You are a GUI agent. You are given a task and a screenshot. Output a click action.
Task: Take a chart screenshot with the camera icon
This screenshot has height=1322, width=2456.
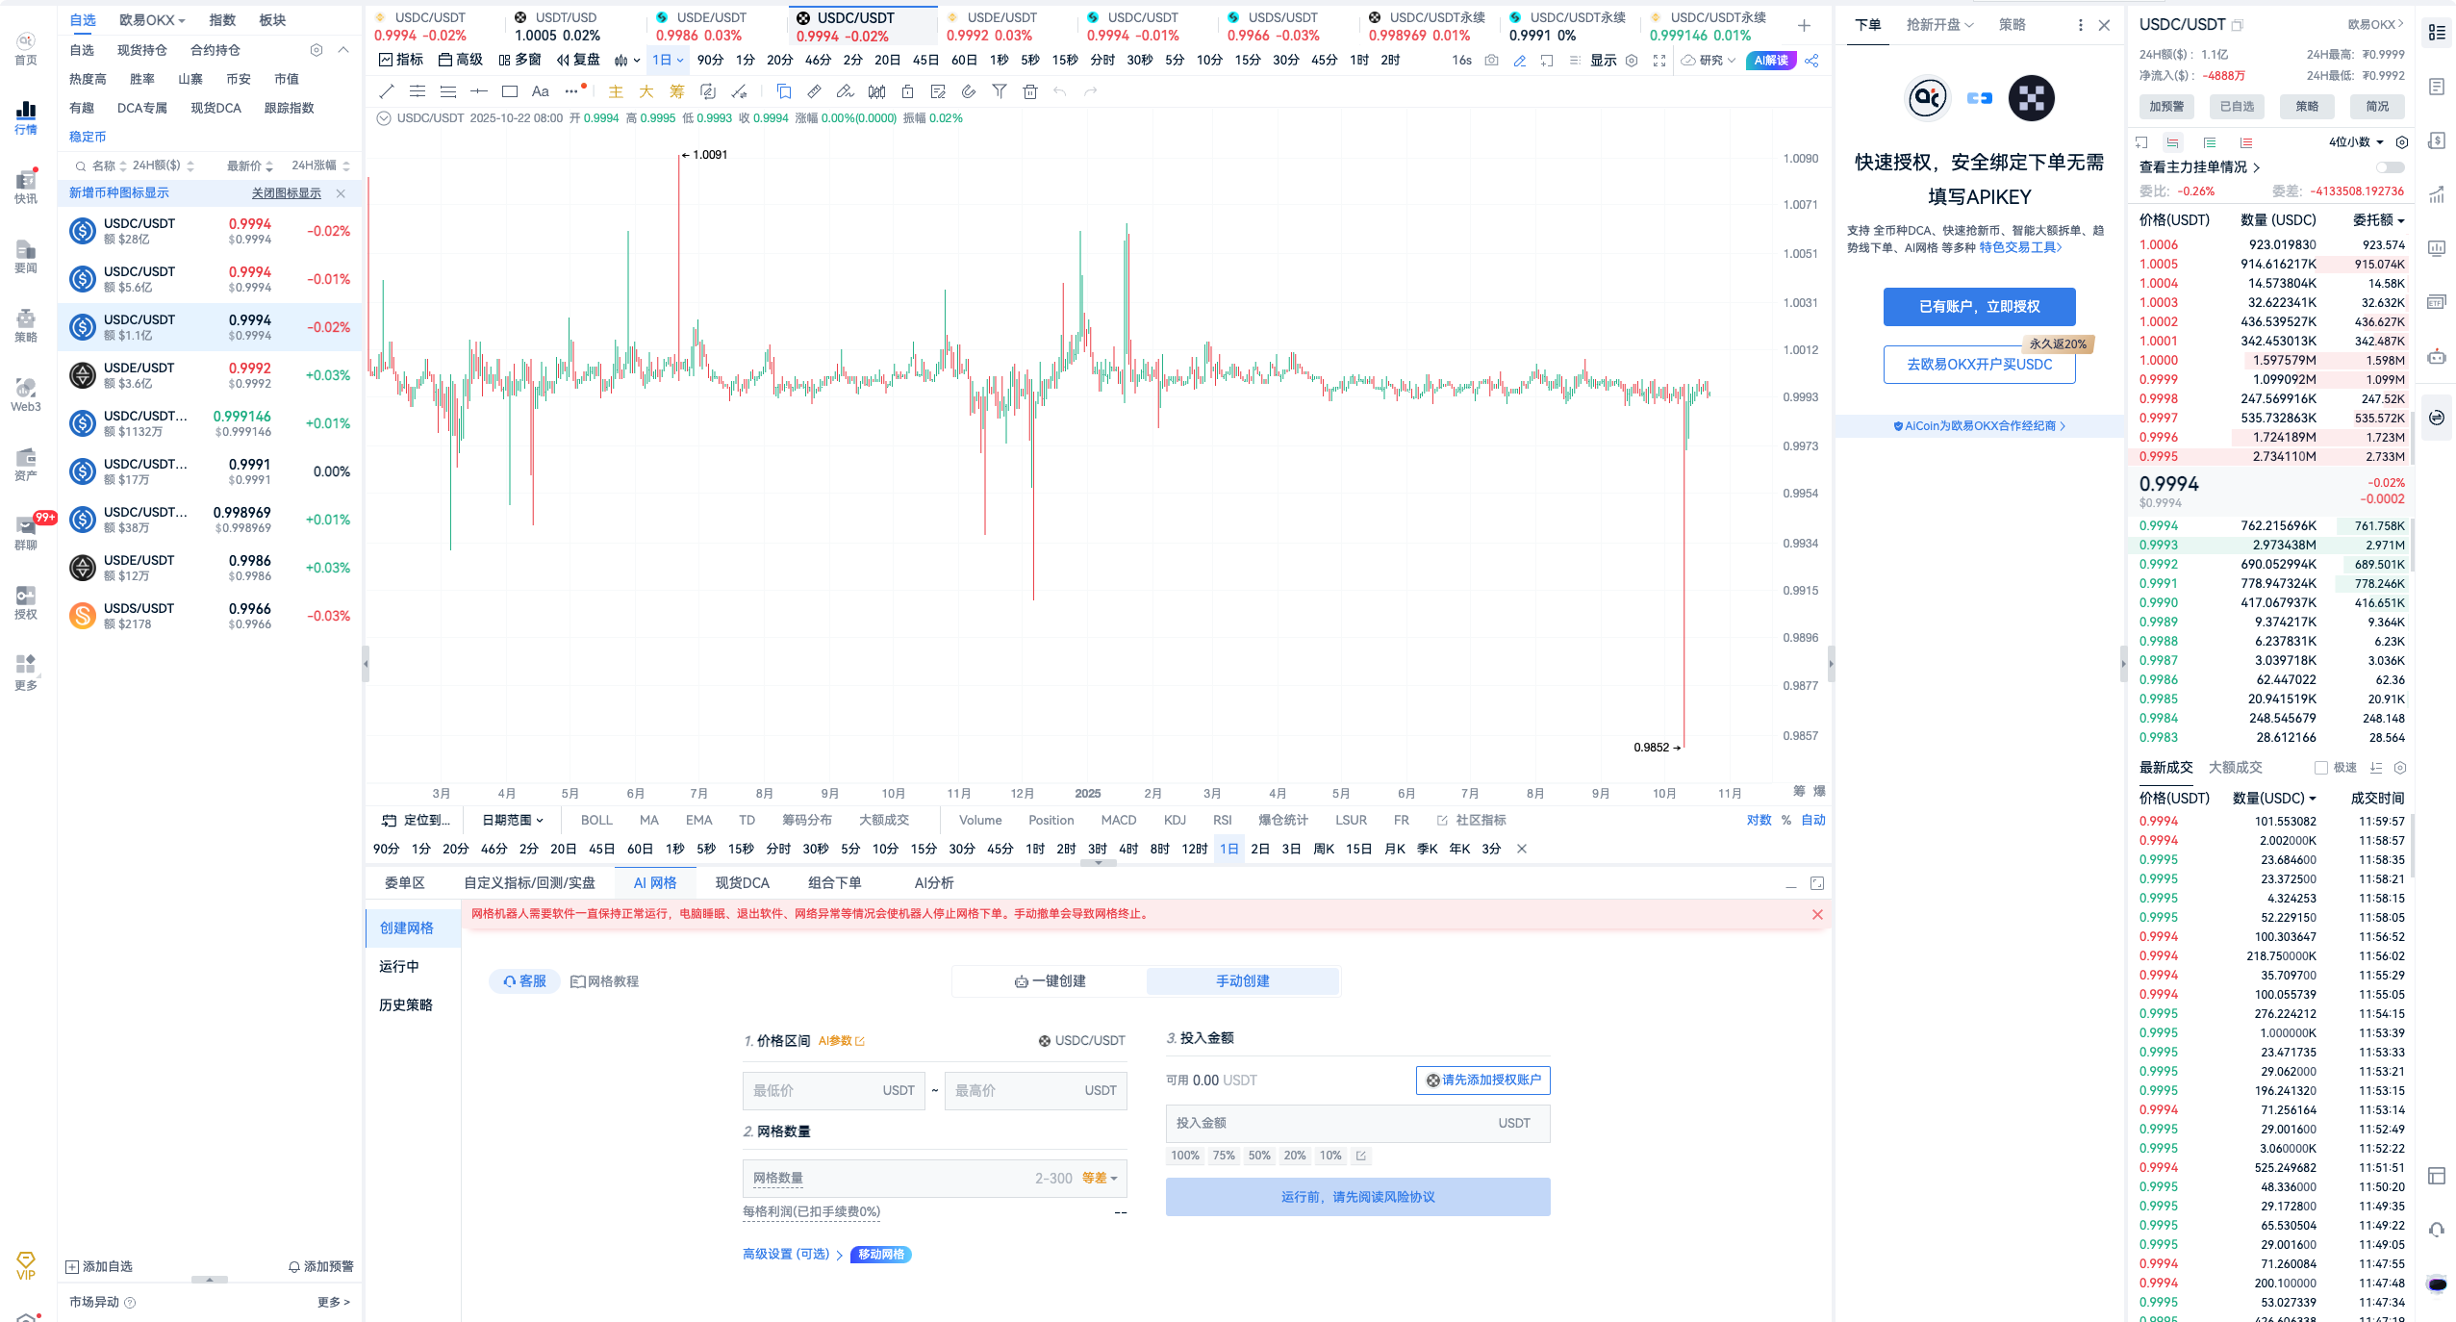(x=1491, y=60)
